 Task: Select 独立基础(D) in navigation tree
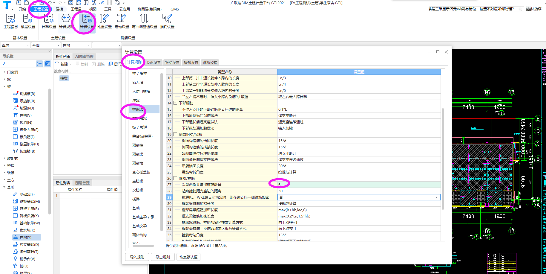tap(26, 244)
